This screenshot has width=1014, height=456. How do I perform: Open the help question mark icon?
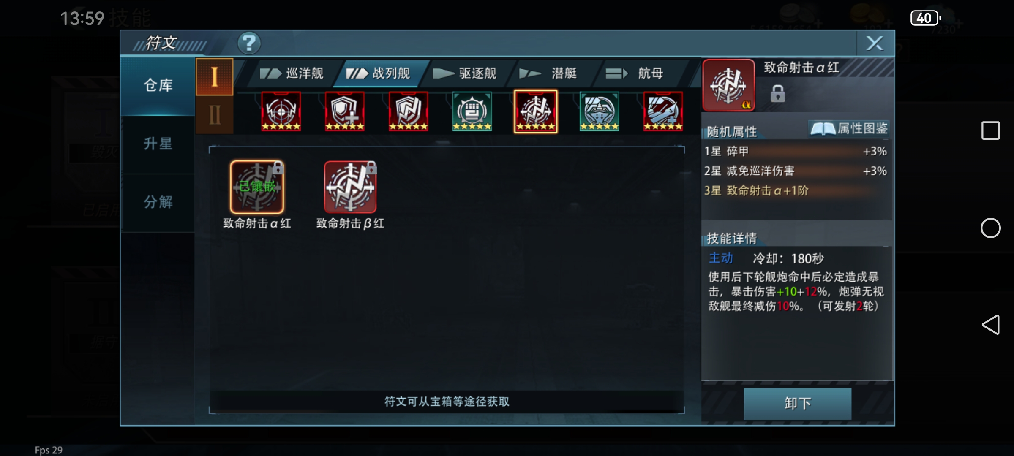249,43
